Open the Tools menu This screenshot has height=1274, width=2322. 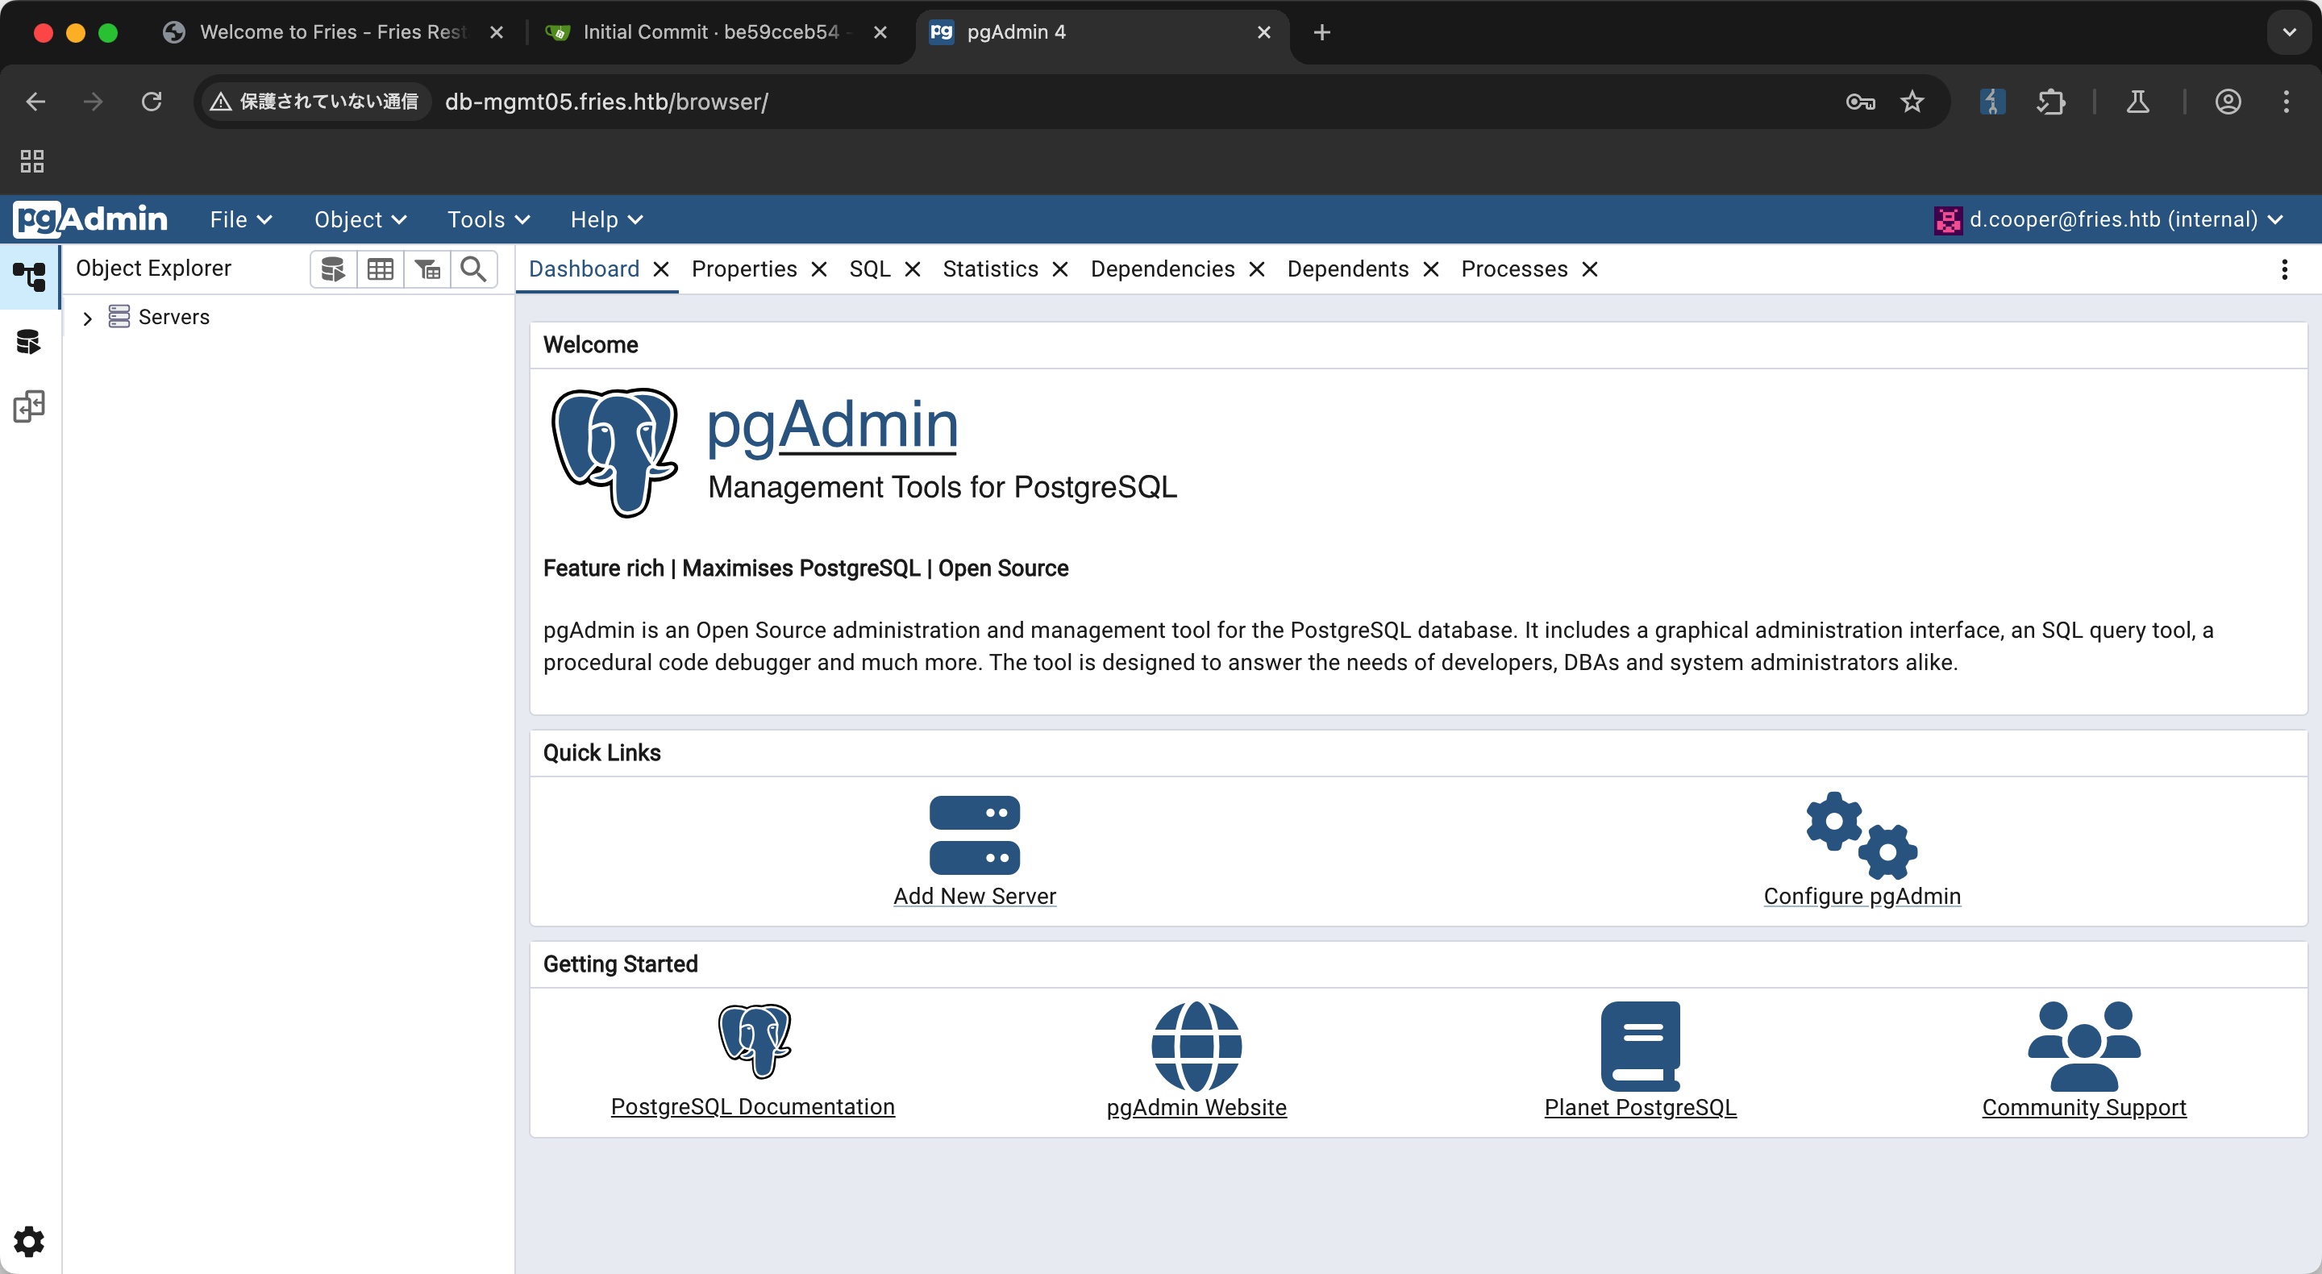489,219
